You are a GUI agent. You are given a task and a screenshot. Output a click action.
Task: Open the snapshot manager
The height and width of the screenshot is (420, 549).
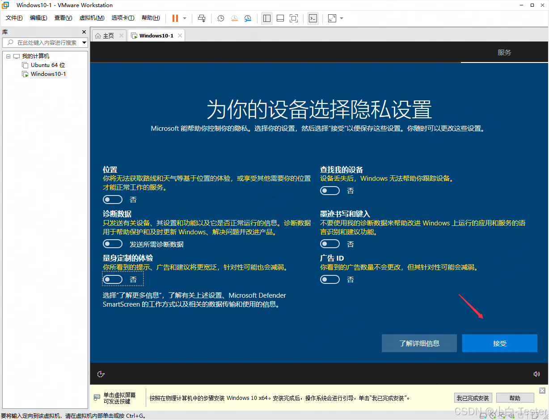[248, 18]
